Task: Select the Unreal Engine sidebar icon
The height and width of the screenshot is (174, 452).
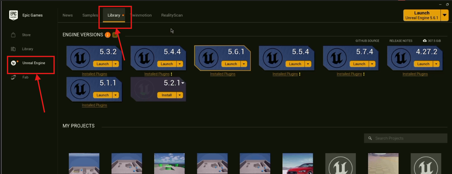Action: tap(14, 63)
